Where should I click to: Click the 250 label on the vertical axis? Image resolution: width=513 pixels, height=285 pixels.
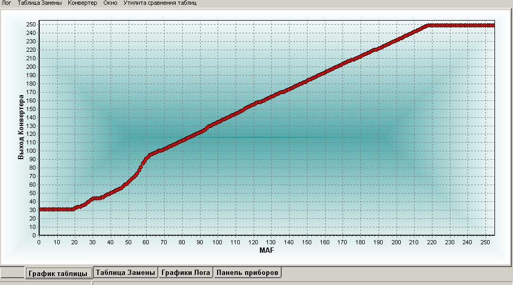pos(31,24)
